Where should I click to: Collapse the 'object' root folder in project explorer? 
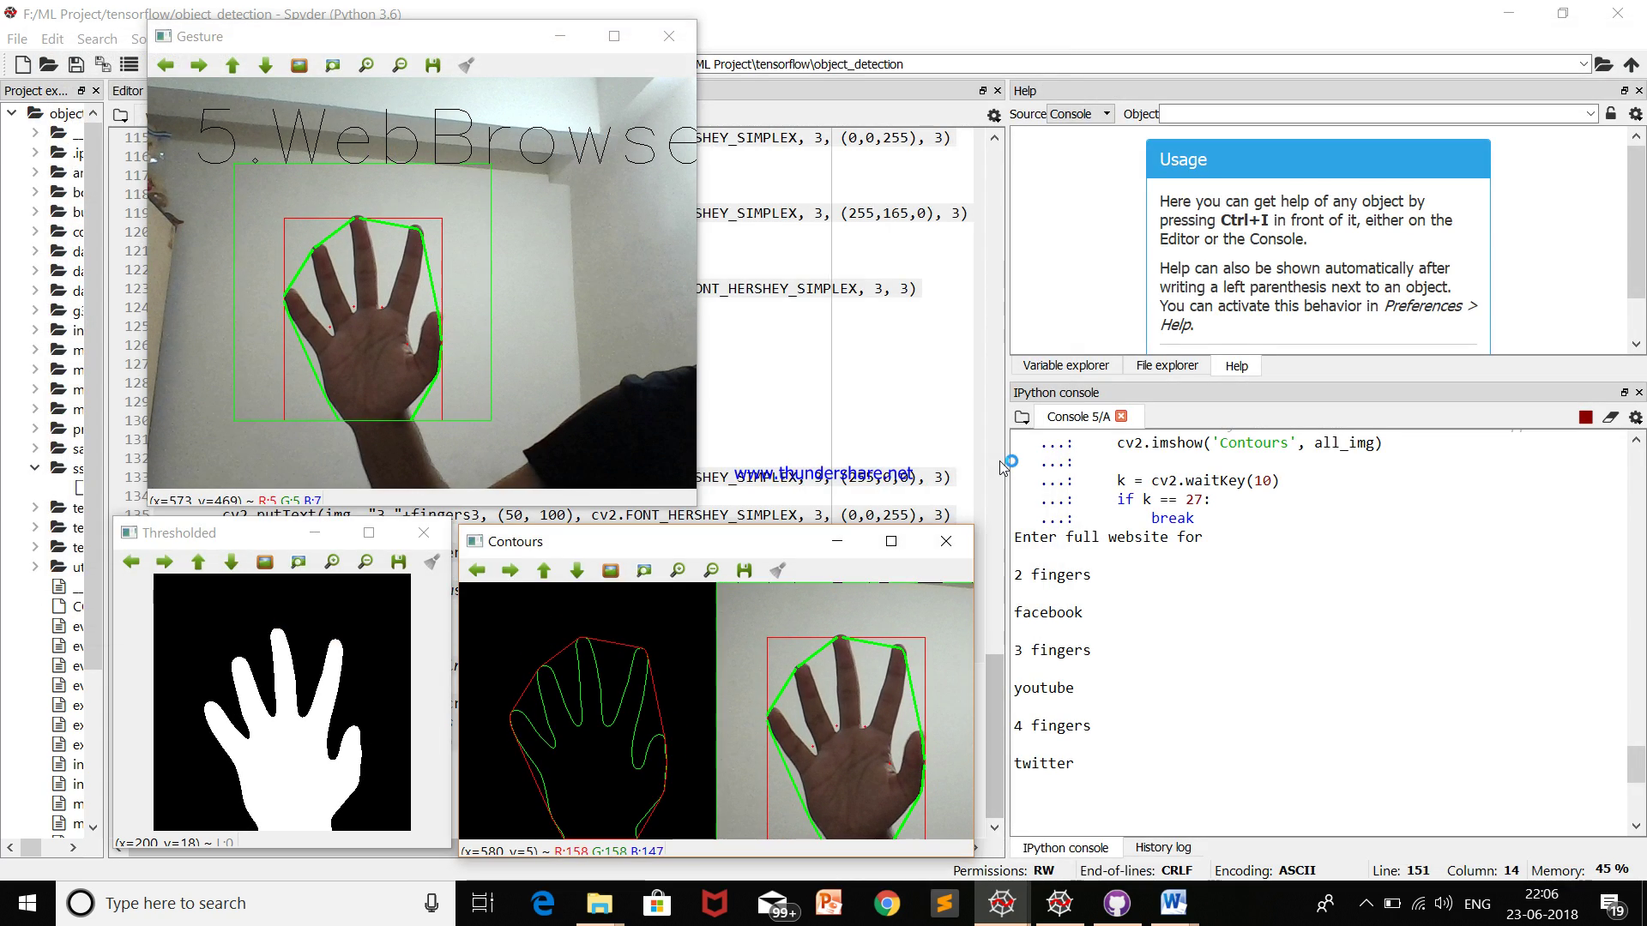(12, 113)
